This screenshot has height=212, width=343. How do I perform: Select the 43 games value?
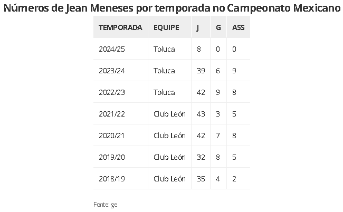[201, 114]
